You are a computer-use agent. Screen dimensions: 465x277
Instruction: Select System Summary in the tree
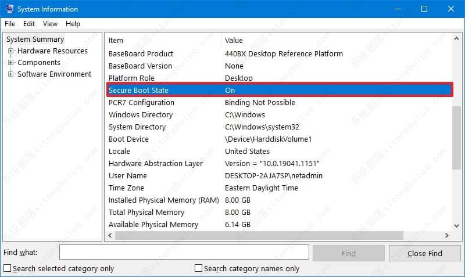pos(35,39)
